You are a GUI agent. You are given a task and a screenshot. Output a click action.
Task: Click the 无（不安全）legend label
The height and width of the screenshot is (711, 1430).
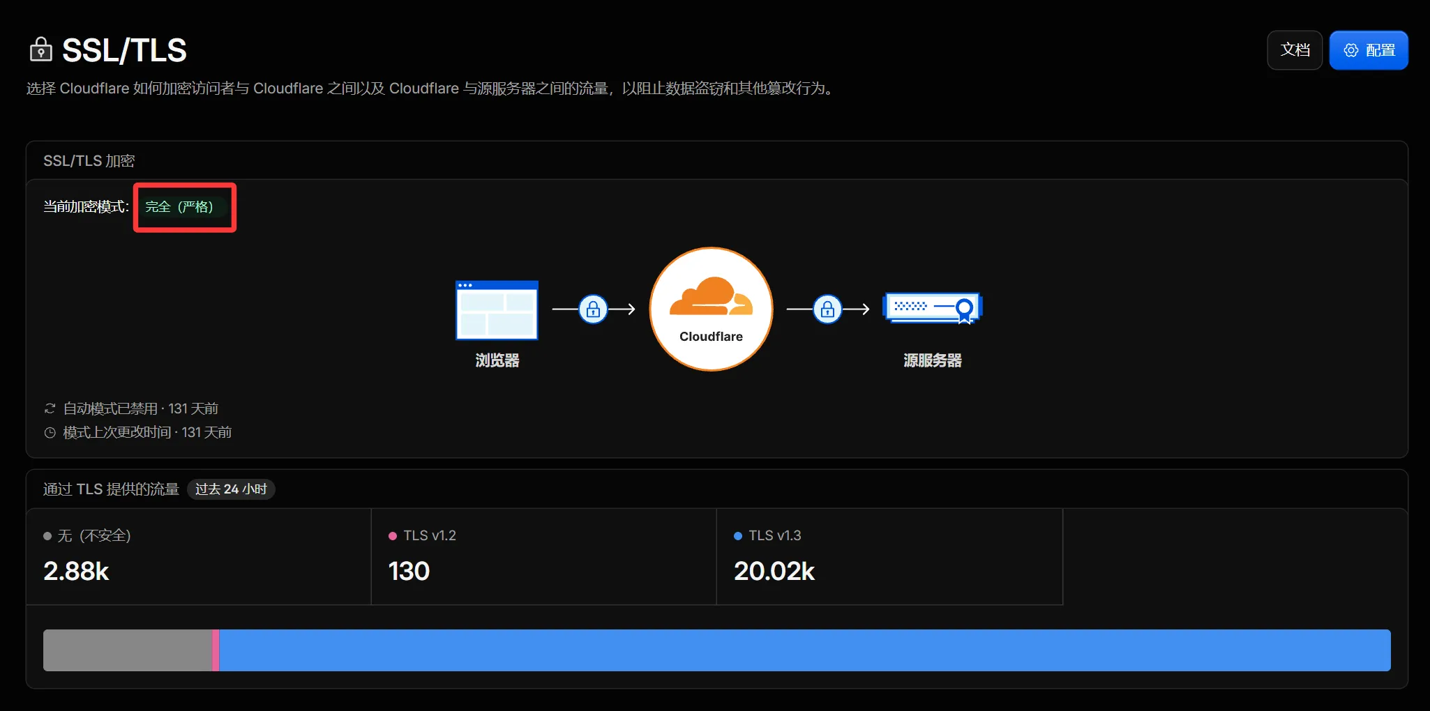point(94,535)
